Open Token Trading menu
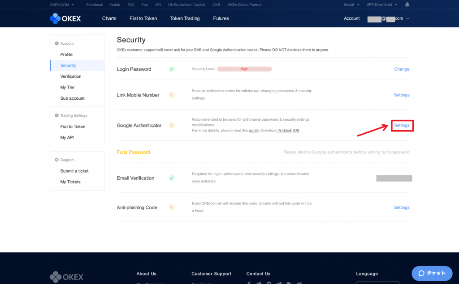 [185, 18]
